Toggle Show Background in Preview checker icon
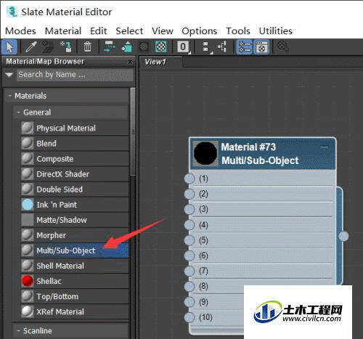 point(161,46)
